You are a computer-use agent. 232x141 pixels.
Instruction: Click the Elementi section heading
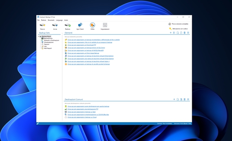pos(68,33)
